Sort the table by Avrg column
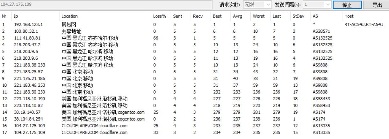This screenshot has width=389, height=139. click(x=237, y=16)
